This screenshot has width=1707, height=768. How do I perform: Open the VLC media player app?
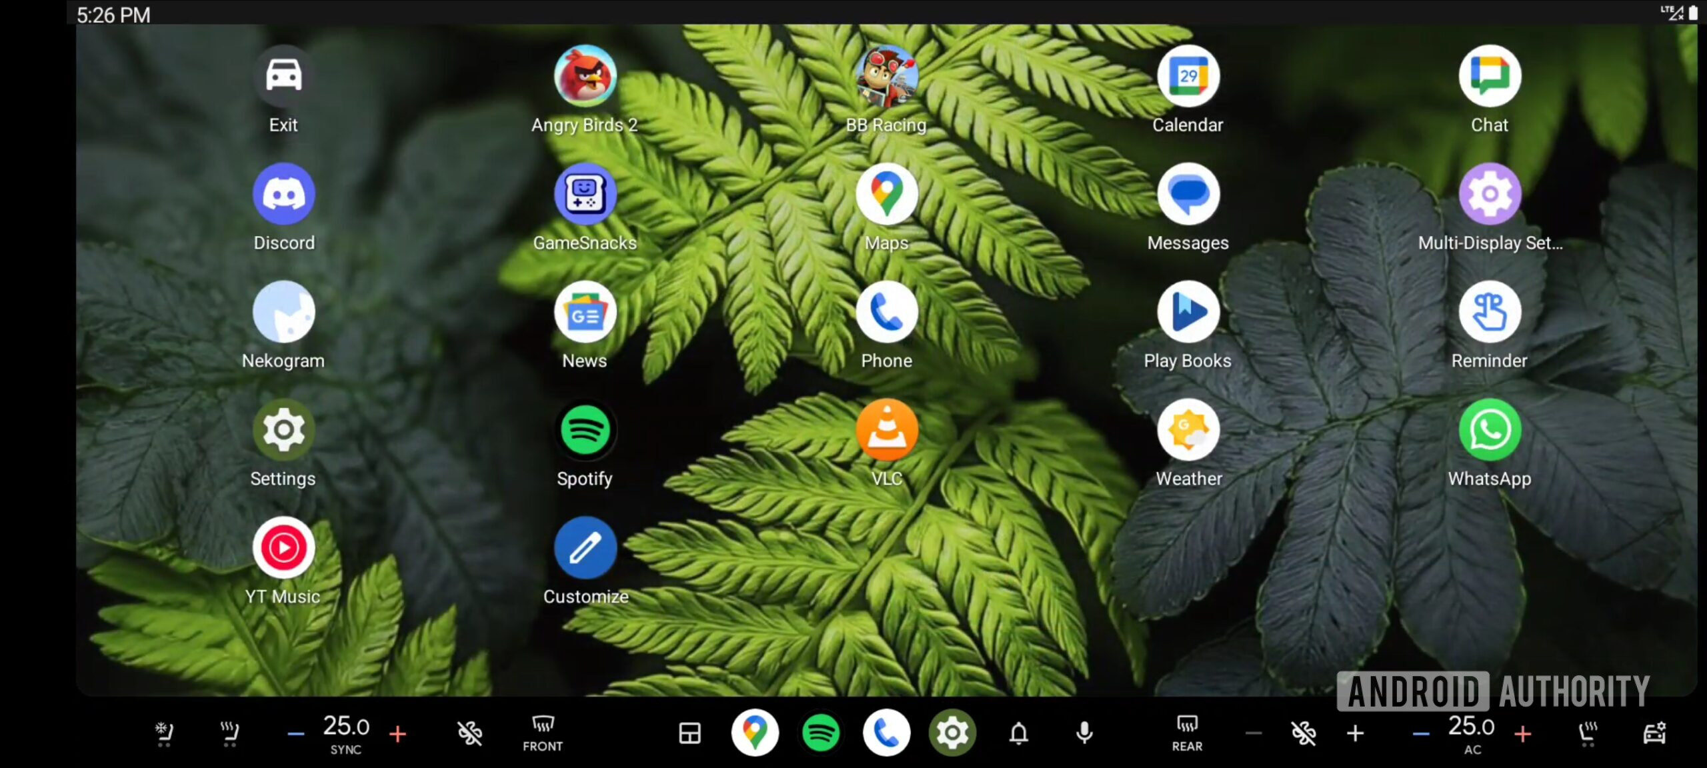point(886,431)
